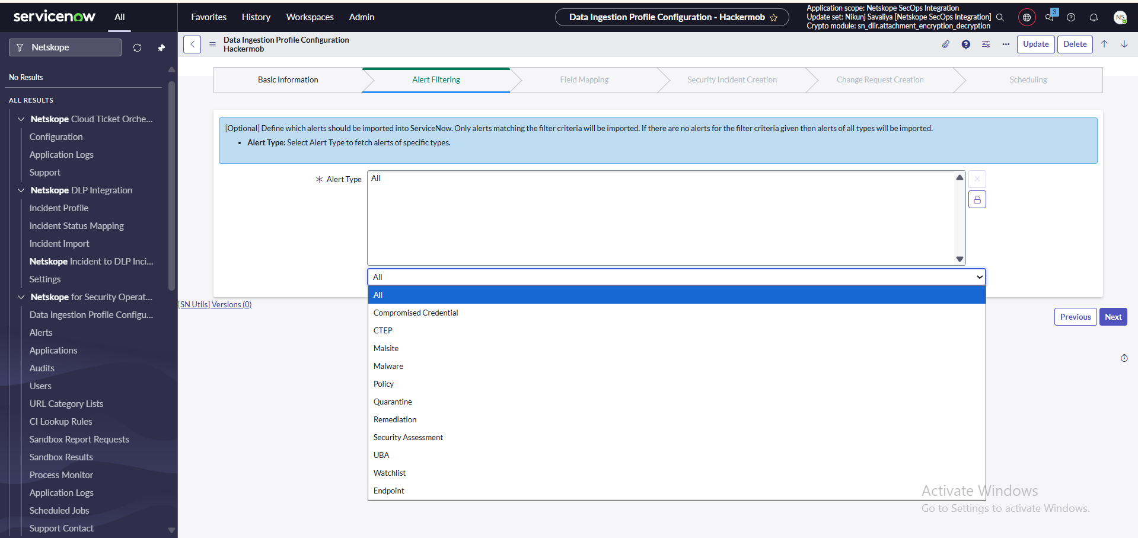1138x538 pixels.
Task: Click the filter funnel icon in navigator
Action: pyautogui.click(x=20, y=47)
